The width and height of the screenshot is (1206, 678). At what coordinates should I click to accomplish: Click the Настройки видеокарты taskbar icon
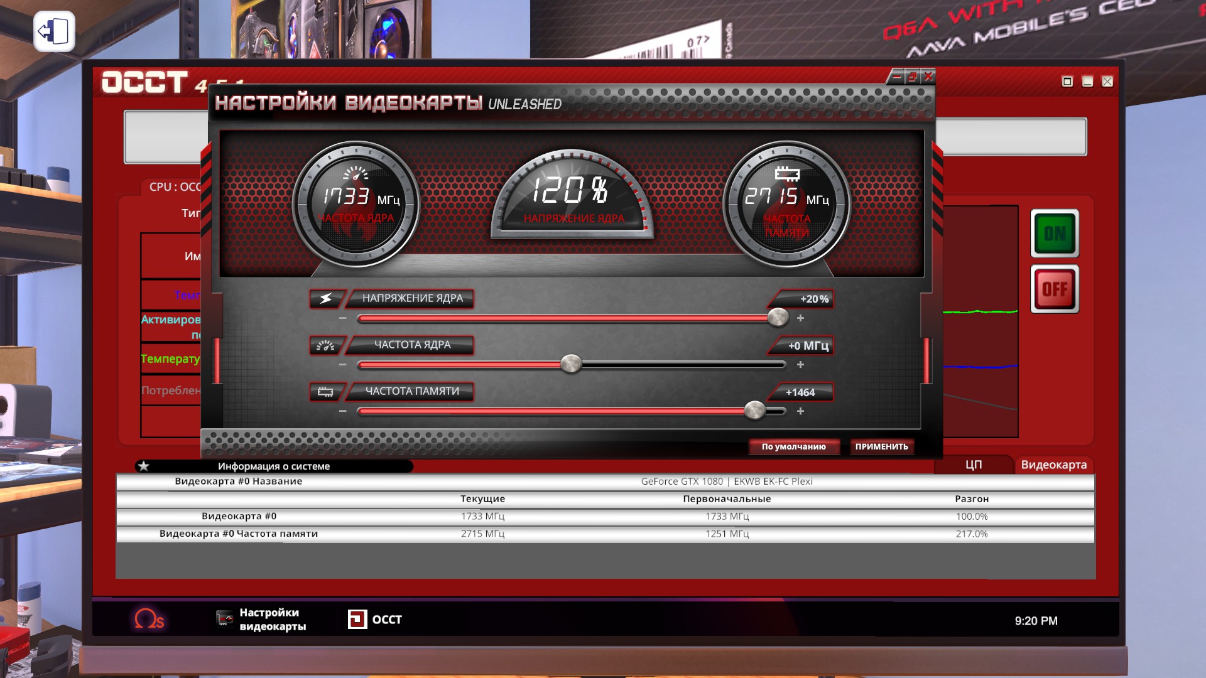click(225, 619)
